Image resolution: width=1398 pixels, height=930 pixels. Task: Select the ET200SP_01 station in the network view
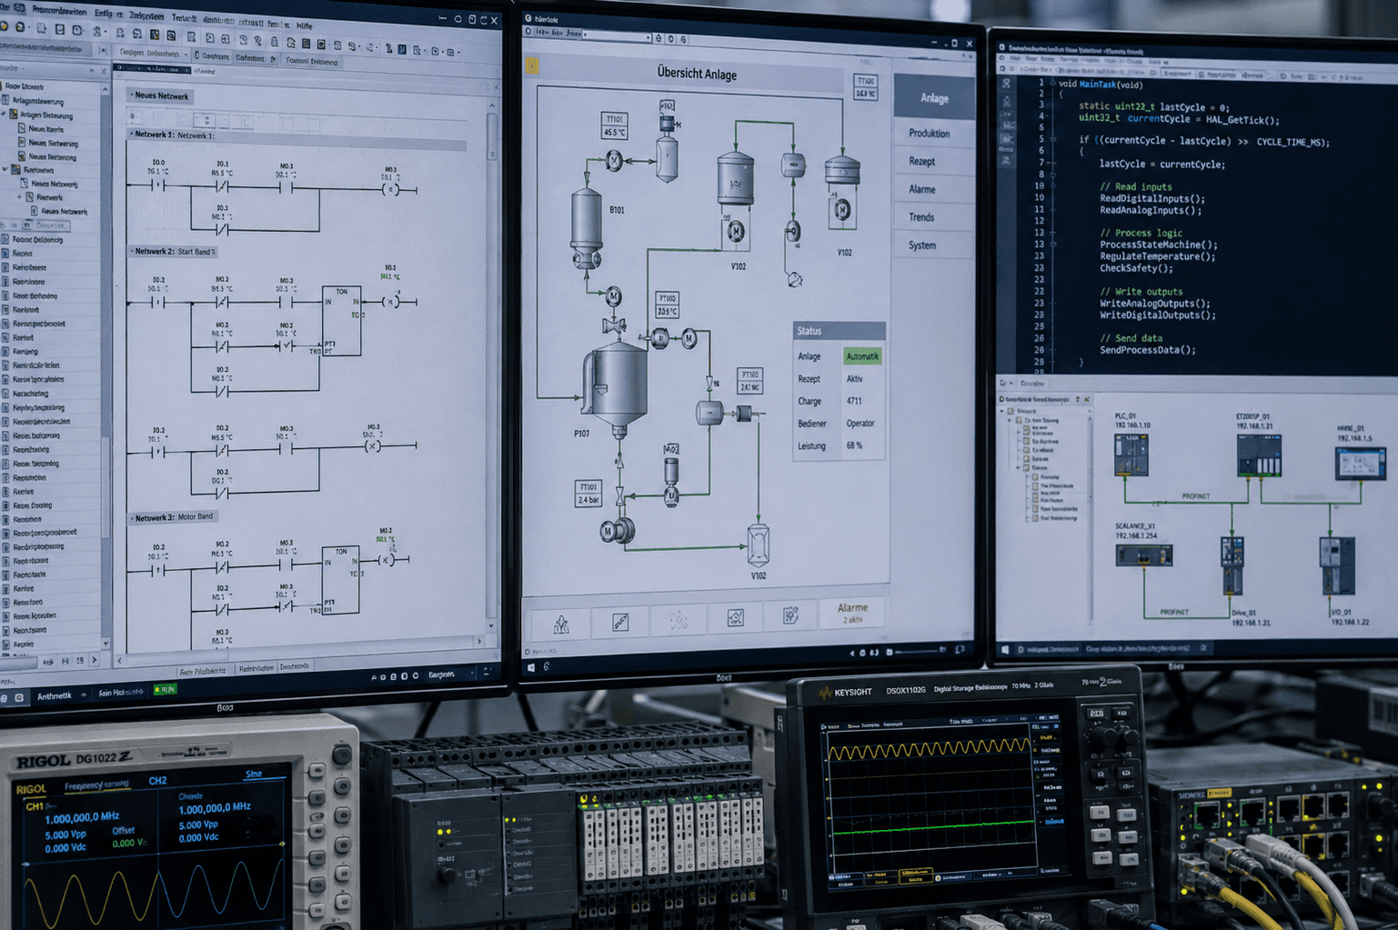1259,455
